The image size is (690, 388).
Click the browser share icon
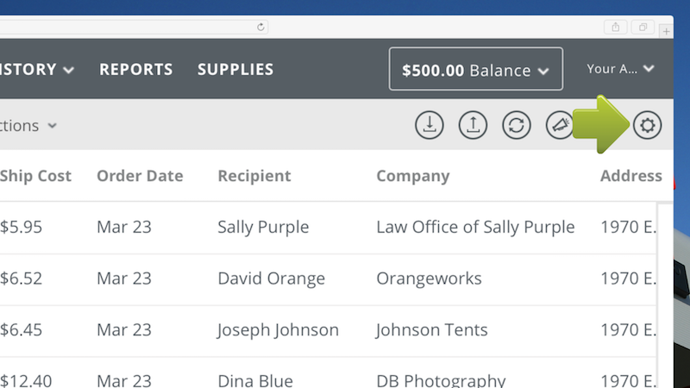(615, 28)
